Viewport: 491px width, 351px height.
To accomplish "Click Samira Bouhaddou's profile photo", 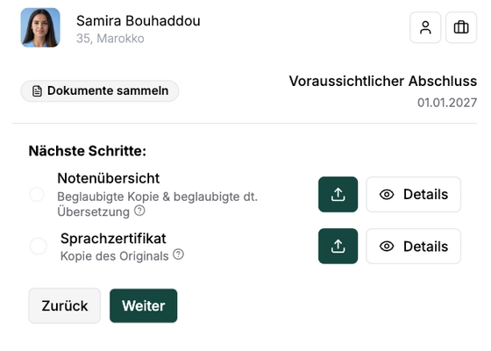I will click(x=40, y=27).
